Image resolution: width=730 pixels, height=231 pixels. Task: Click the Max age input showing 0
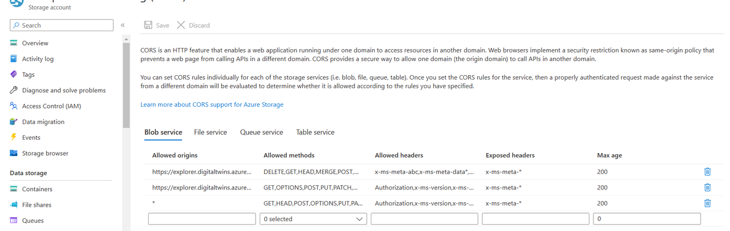[x=647, y=219]
